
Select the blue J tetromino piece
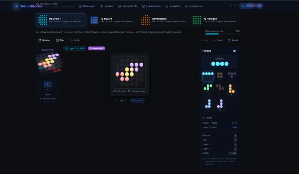click(208, 104)
